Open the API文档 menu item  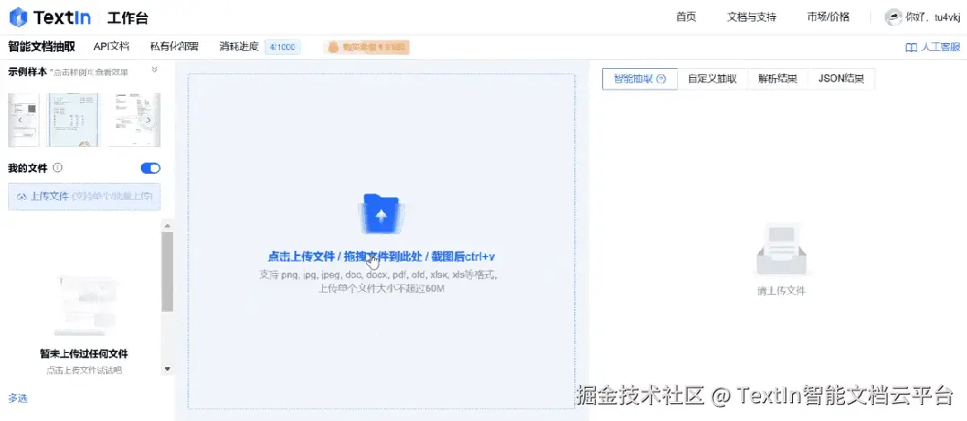[111, 47]
